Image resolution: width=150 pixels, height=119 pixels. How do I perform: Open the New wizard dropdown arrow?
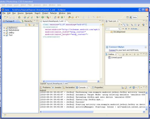click(8, 17)
